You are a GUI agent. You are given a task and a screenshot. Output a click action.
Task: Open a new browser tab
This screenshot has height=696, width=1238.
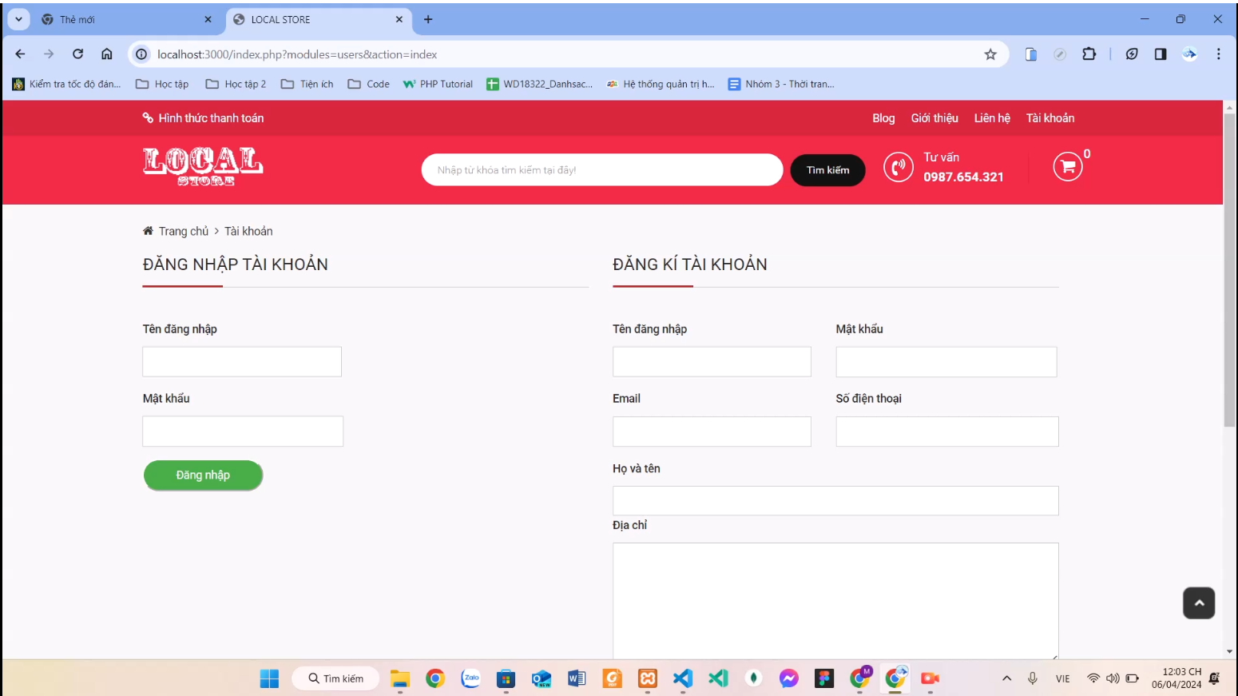tap(428, 19)
